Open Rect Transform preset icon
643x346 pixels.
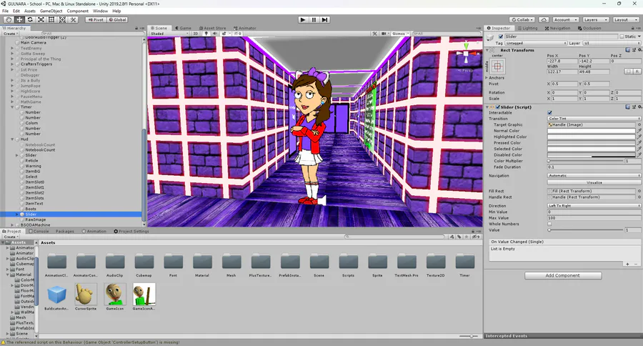click(634, 50)
